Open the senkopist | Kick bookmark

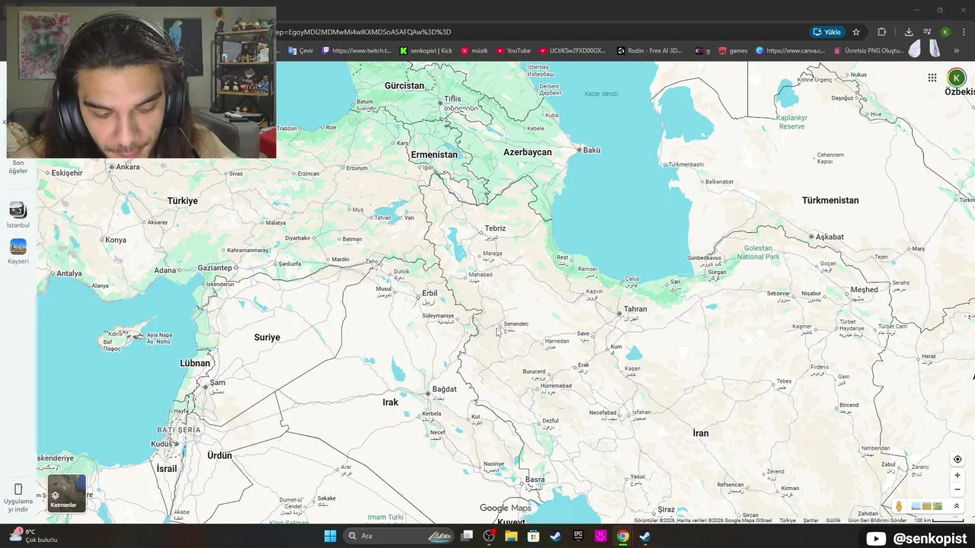(426, 51)
